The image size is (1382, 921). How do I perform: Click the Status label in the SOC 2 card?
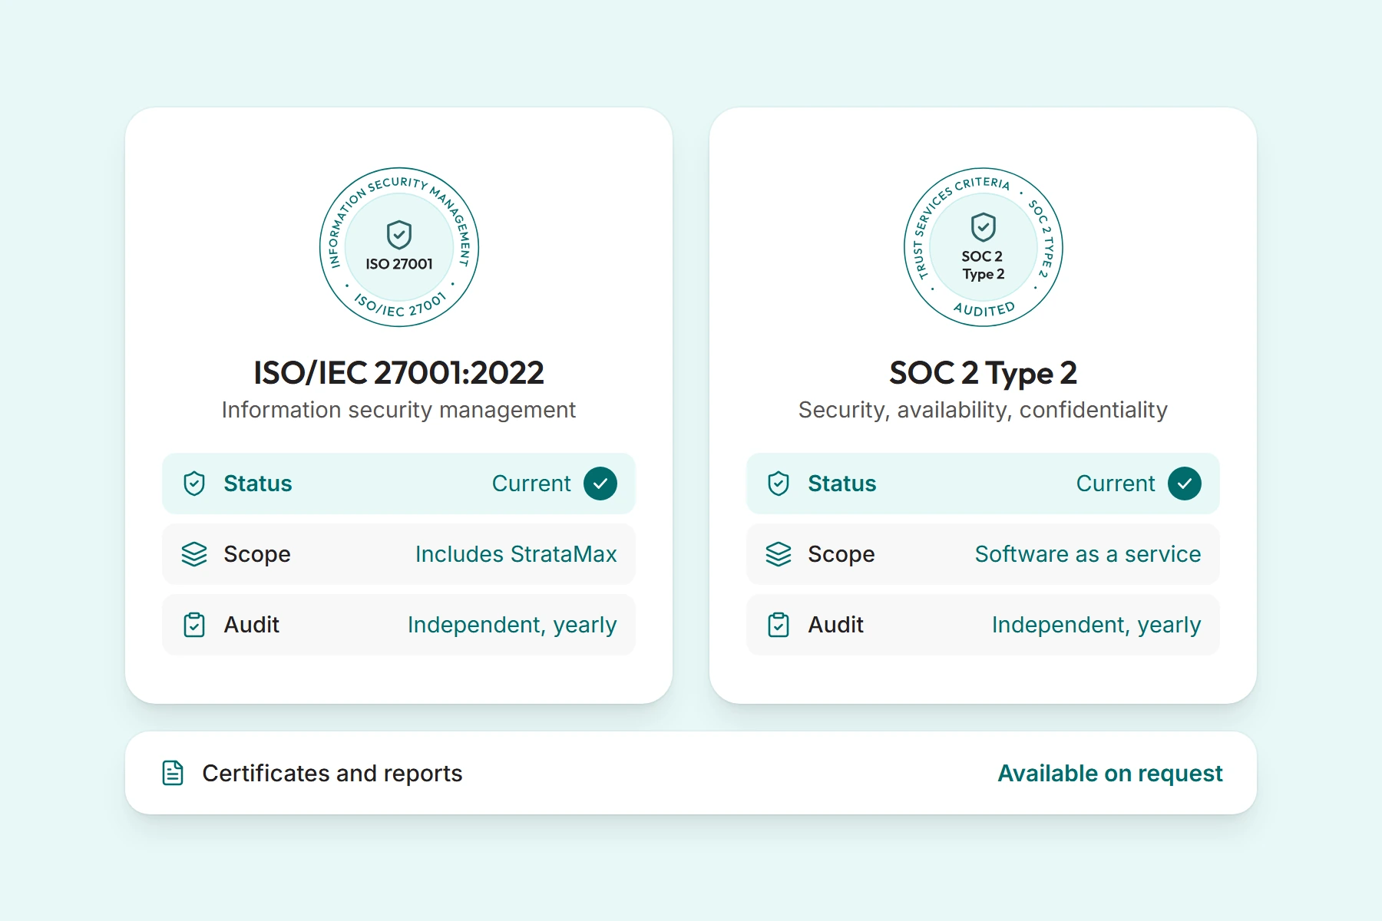pos(842,484)
